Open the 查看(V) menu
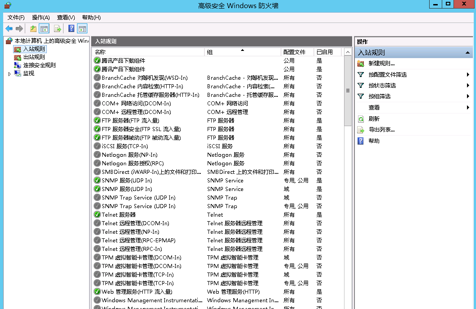The width and height of the screenshot is (476, 309). pyautogui.click(x=66, y=18)
